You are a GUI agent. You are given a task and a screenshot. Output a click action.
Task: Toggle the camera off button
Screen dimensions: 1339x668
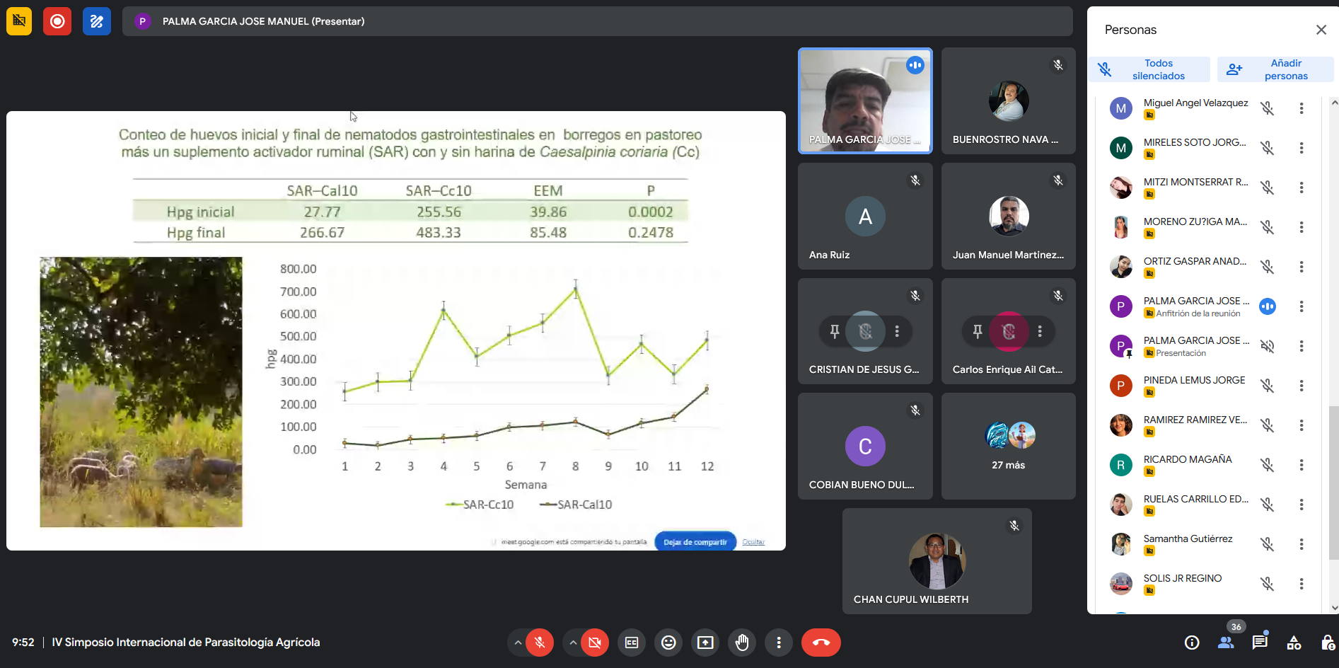coord(595,643)
